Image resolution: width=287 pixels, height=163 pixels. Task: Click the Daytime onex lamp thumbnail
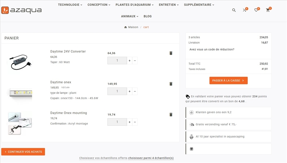coord(20,93)
